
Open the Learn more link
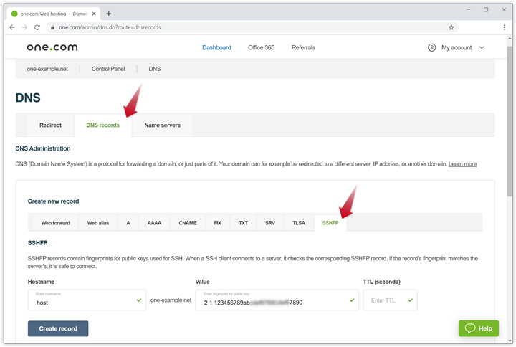coord(462,164)
